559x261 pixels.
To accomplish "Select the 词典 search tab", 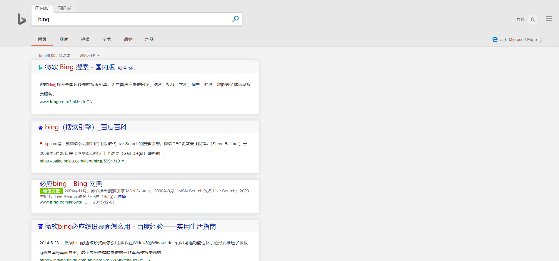I will pos(128,39).
